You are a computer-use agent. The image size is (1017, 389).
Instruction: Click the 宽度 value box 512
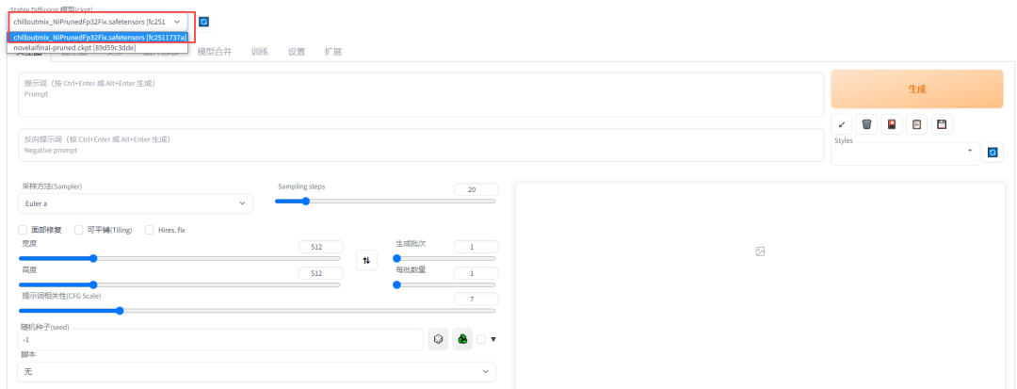pos(320,247)
